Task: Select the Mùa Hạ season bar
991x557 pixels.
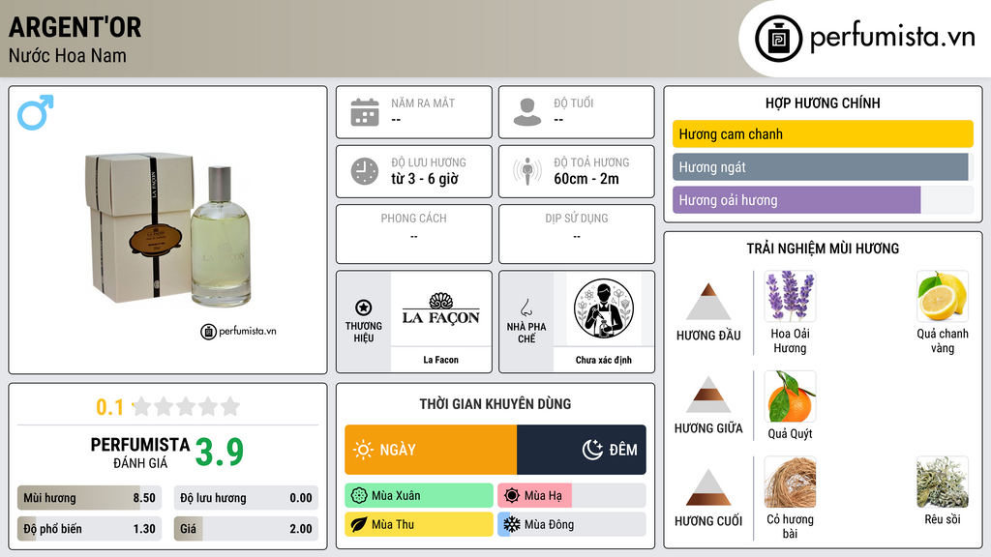Action: pos(572,496)
